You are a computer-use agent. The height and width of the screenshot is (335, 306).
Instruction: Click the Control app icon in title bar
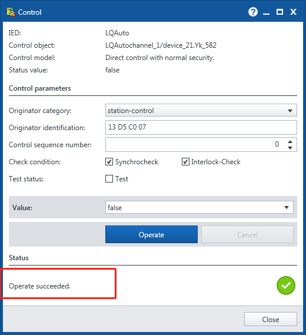11,12
